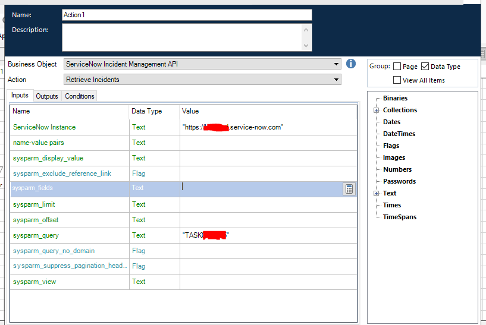The height and width of the screenshot is (325, 486).
Task: Select the sysparm_display_value row name
Action: [x=48, y=158]
